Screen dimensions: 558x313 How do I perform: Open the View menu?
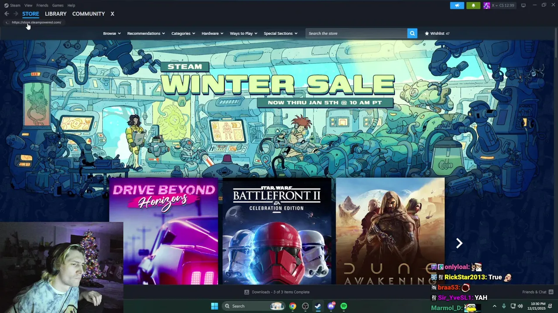click(28, 5)
